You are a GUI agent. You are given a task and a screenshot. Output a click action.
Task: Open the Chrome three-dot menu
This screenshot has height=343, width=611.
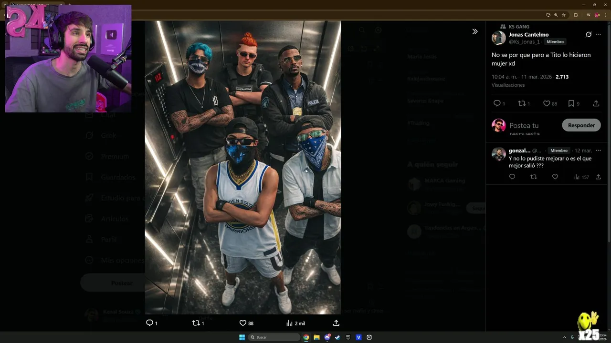click(x=605, y=15)
